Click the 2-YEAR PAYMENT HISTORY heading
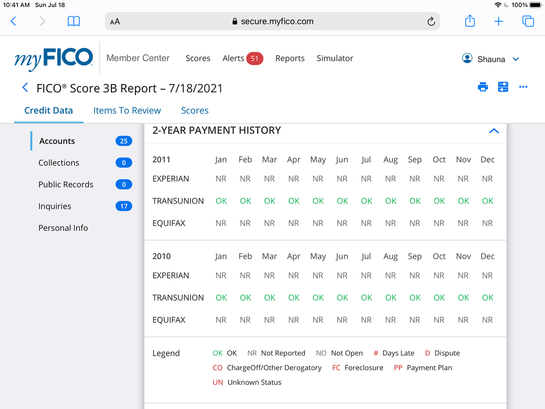 click(217, 131)
